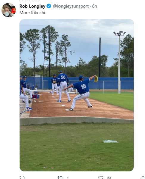Share the tweet via share icon

(x=143, y=178)
